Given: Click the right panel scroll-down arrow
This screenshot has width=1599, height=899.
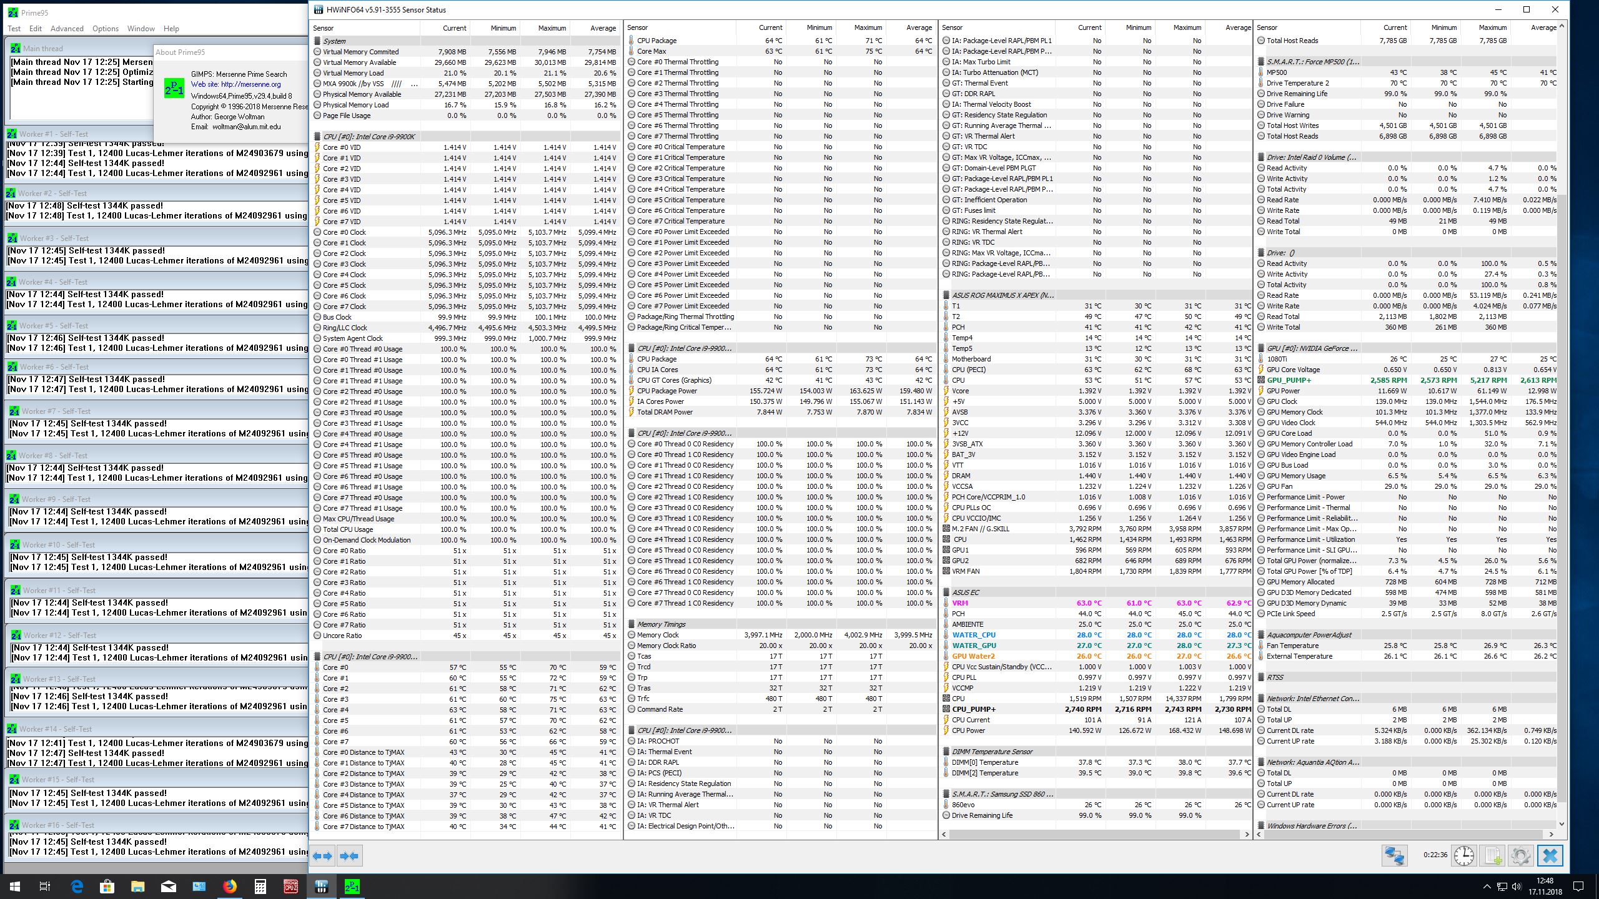Looking at the screenshot, I should click(x=1562, y=824).
